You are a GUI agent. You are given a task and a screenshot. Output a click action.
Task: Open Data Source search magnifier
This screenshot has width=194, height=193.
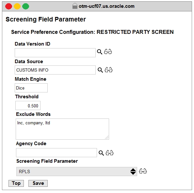pos(100,70)
